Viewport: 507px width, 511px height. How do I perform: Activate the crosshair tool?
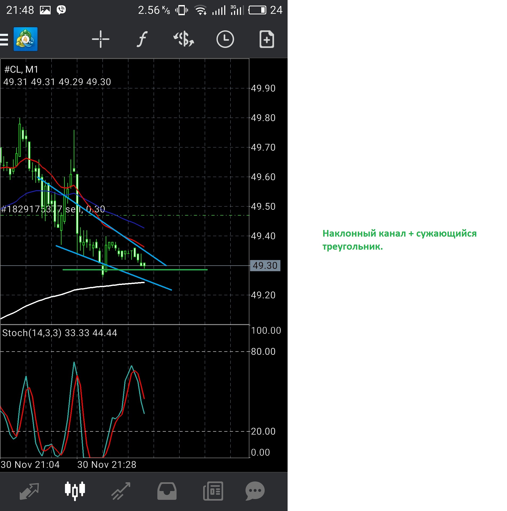[x=100, y=39]
